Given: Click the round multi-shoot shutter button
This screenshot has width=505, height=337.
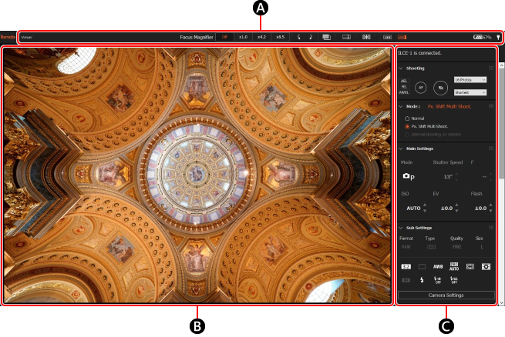Looking at the screenshot, I should click(440, 88).
